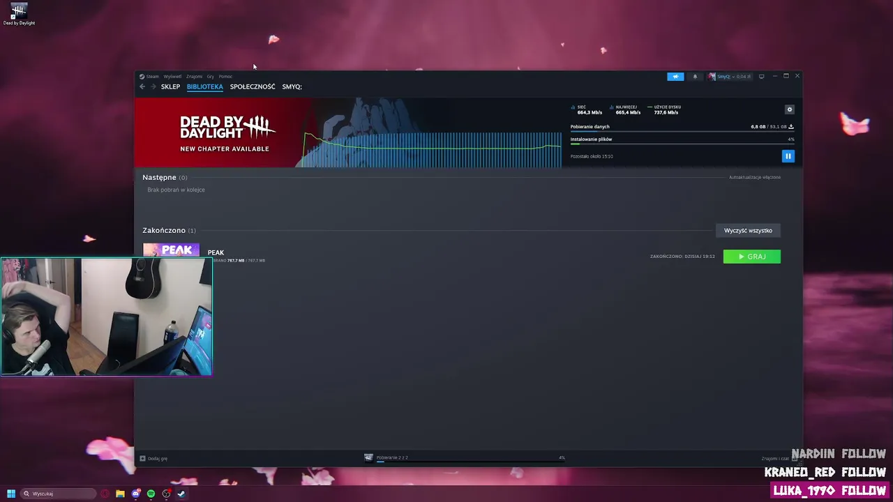Open Opera GX from the taskbar
This screenshot has height=502, width=893.
[x=105, y=494]
